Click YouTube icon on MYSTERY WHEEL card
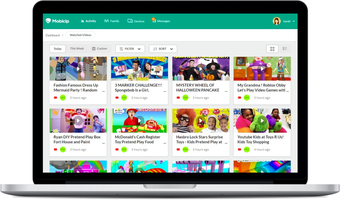Screen dimensions: 340x200 (x=178, y=98)
